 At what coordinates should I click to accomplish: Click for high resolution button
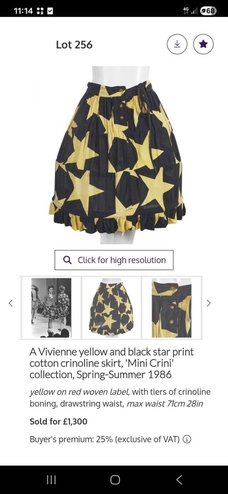point(114,260)
